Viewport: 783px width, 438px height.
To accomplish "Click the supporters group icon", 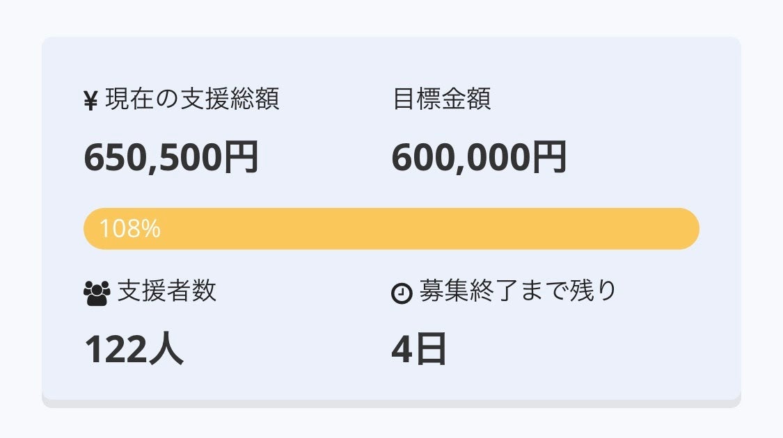I will [96, 293].
